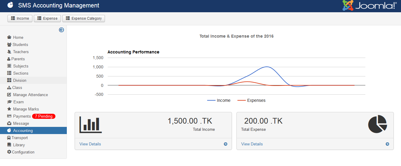View Details of Total Expense
The width and height of the screenshot is (401, 166).
[252, 144]
